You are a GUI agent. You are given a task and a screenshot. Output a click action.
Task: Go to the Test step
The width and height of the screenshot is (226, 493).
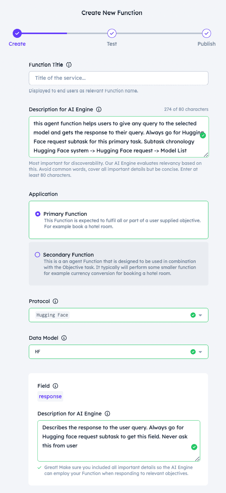(x=112, y=33)
